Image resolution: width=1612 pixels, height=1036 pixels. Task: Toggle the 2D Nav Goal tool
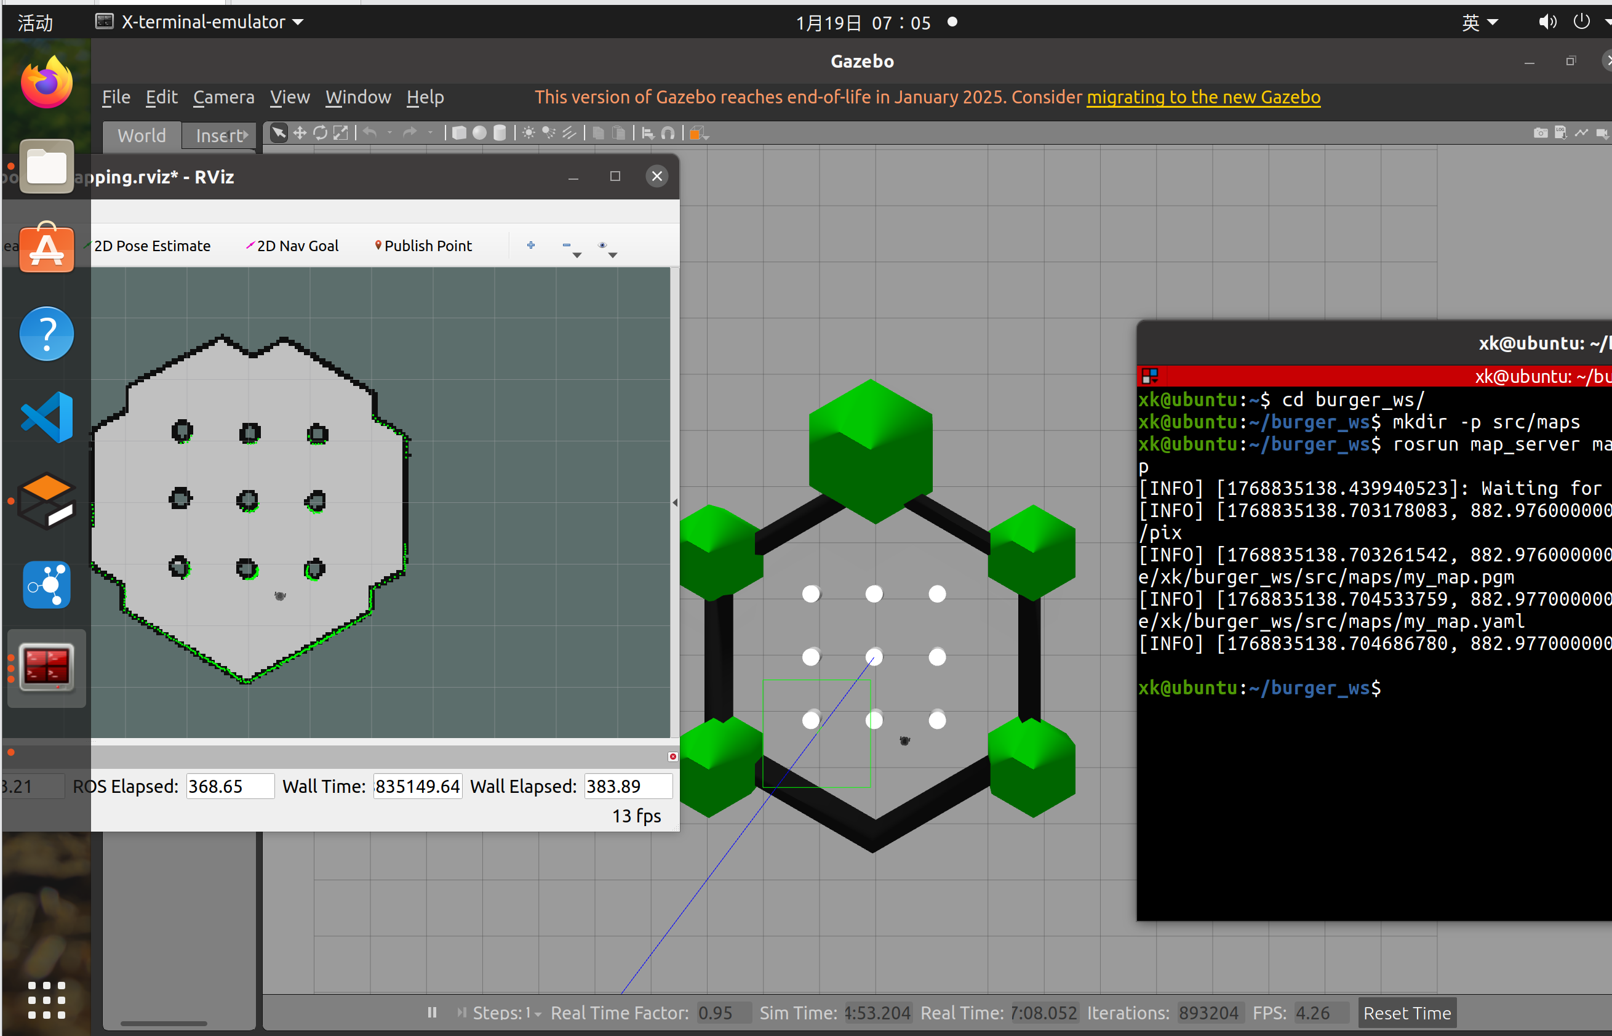pyautogui.click(x=292, y=246)
